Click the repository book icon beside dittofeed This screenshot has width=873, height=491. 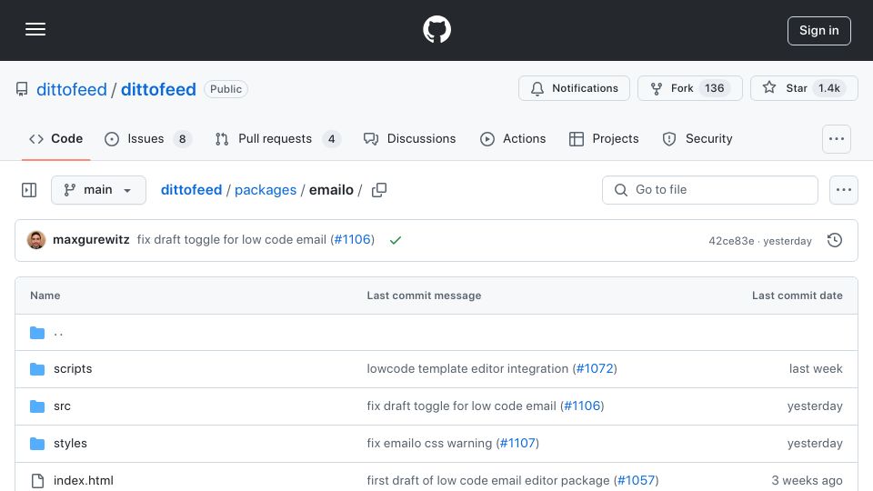pyautogui.click(x=22, y=89)
